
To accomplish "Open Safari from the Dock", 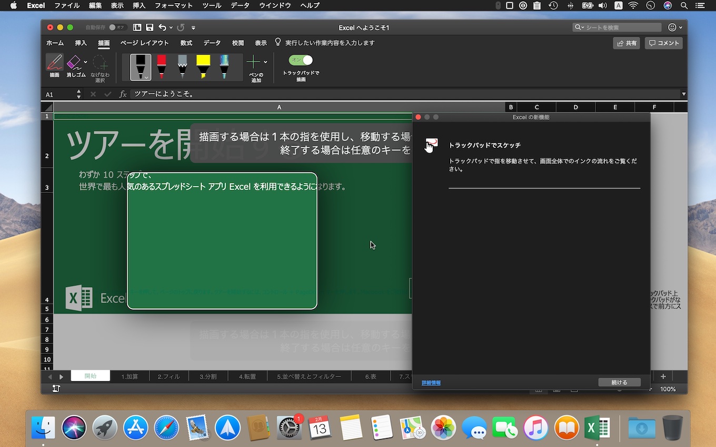I will [x=166, y=427].
